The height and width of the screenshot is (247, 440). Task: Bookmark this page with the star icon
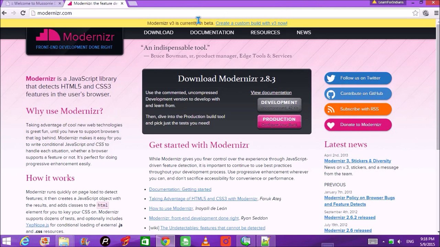click(x=415, y=13)
